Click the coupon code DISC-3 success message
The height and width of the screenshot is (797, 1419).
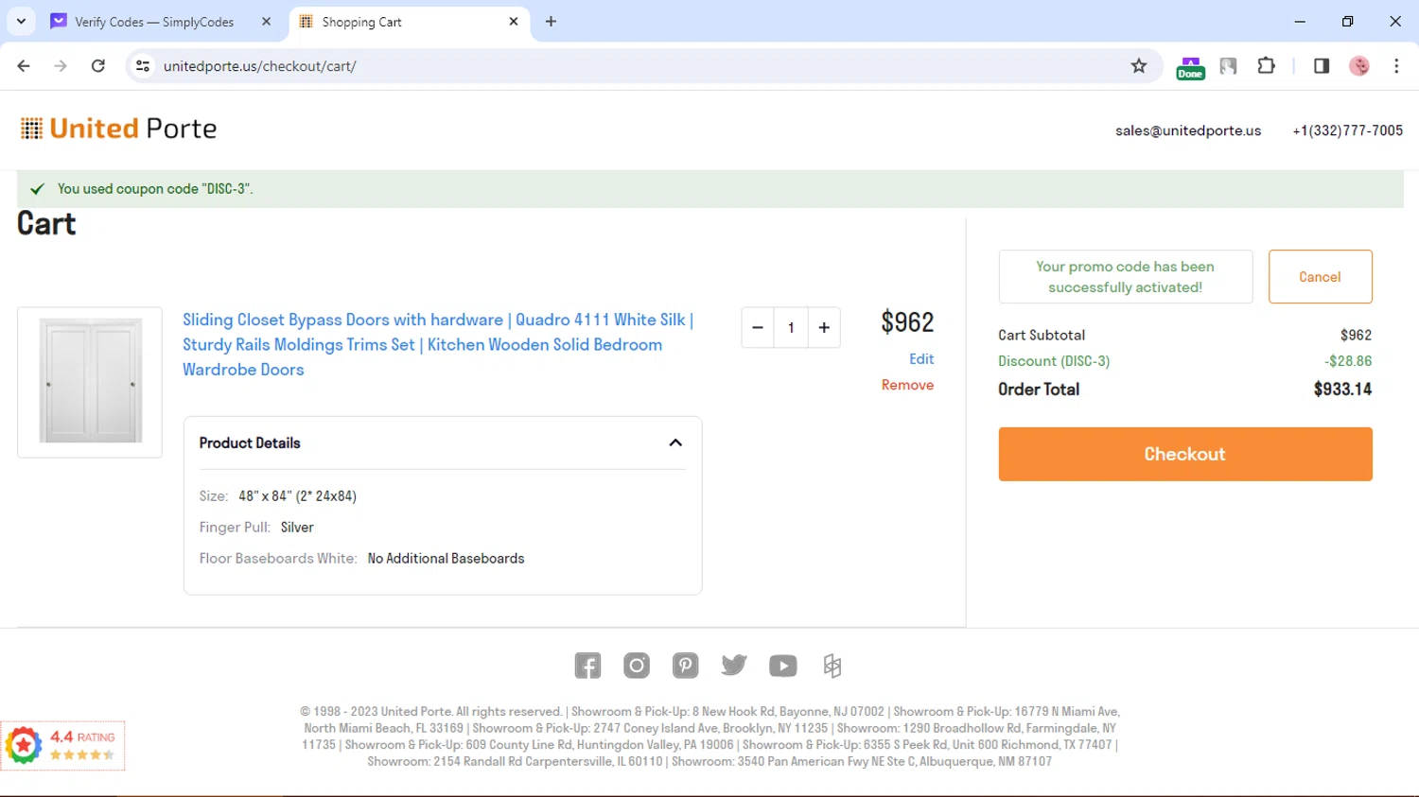pyautogui.click(x=155, y=189)
